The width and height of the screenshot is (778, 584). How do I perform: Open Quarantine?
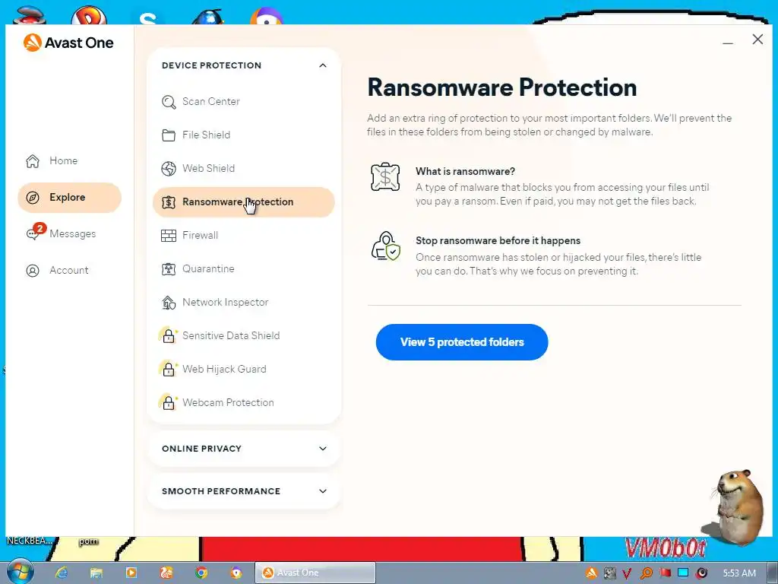click(244, 268)
